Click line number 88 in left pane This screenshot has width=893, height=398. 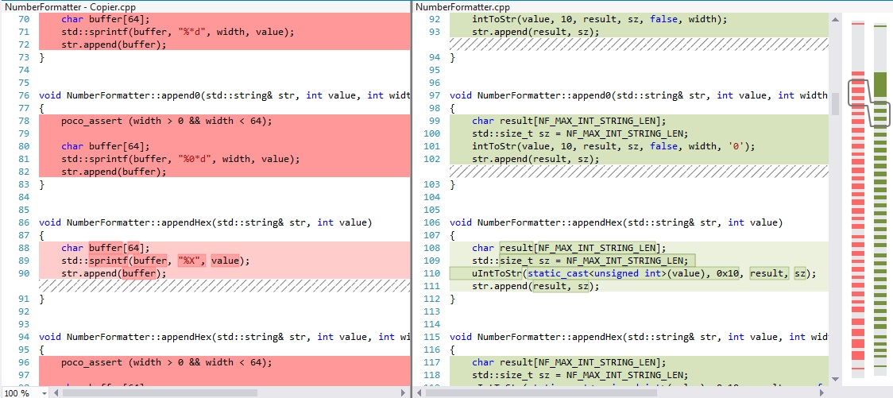pos(24,248)
